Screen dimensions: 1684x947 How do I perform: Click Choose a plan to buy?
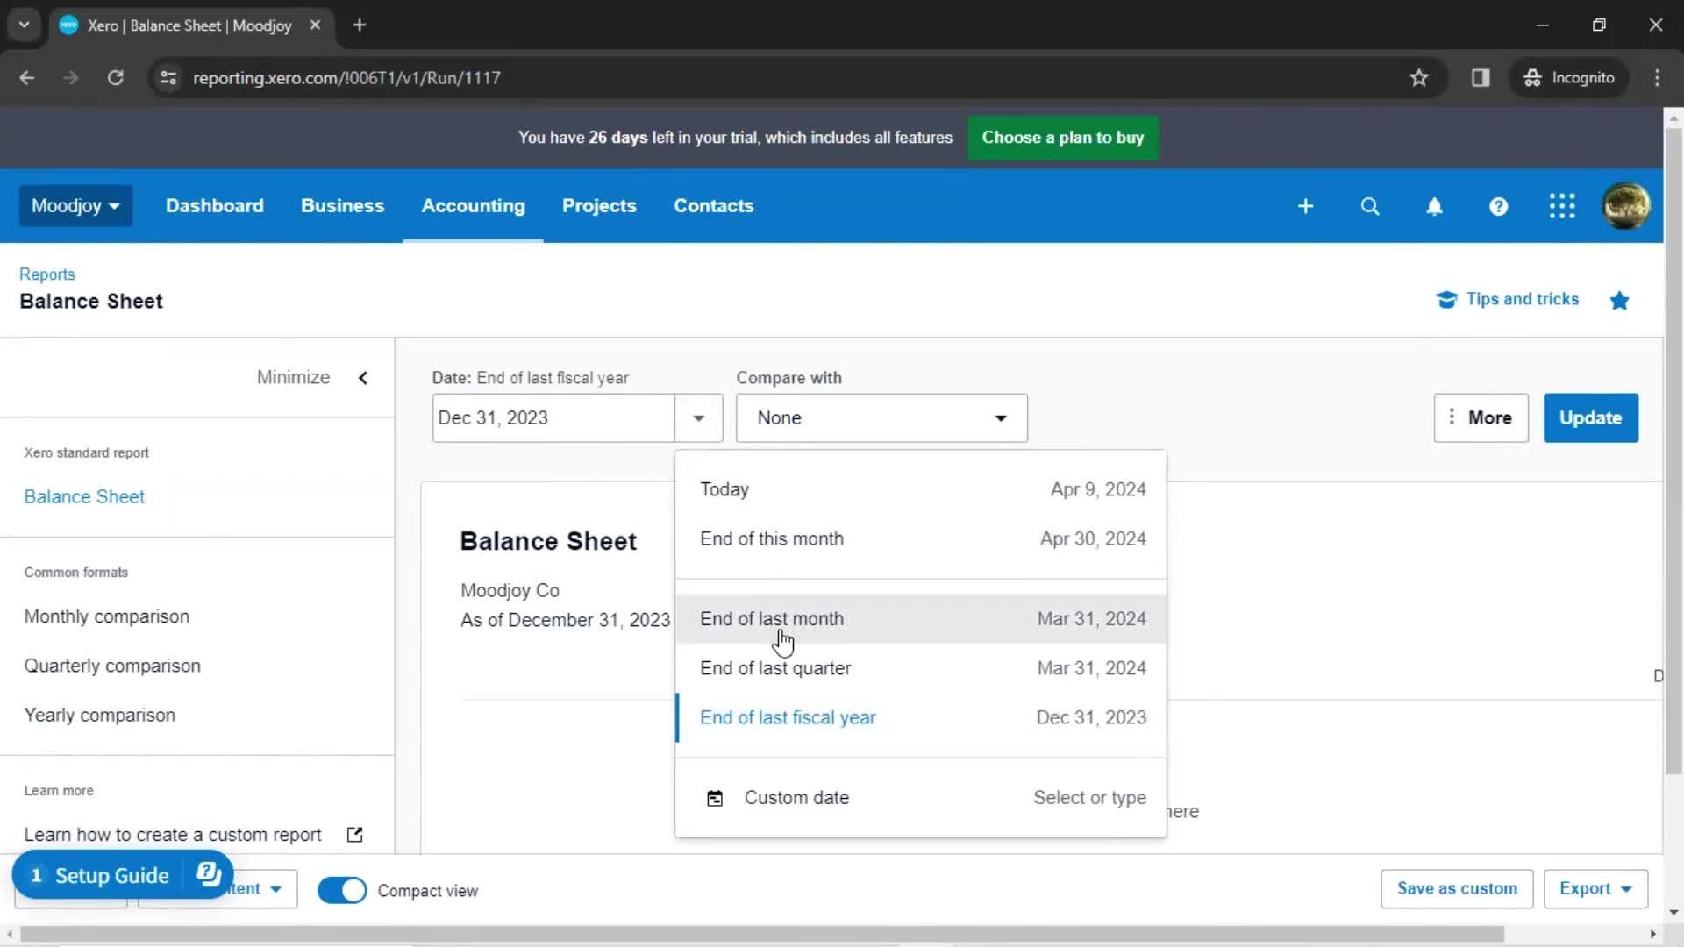tap(1062, 138)
